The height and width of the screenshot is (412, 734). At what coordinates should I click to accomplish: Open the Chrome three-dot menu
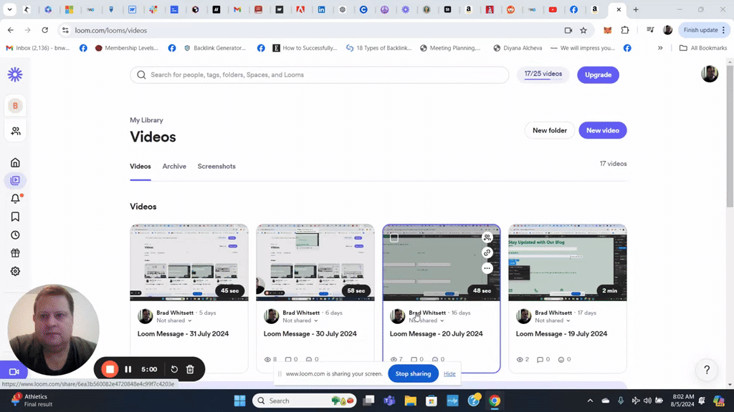(724, 30)
